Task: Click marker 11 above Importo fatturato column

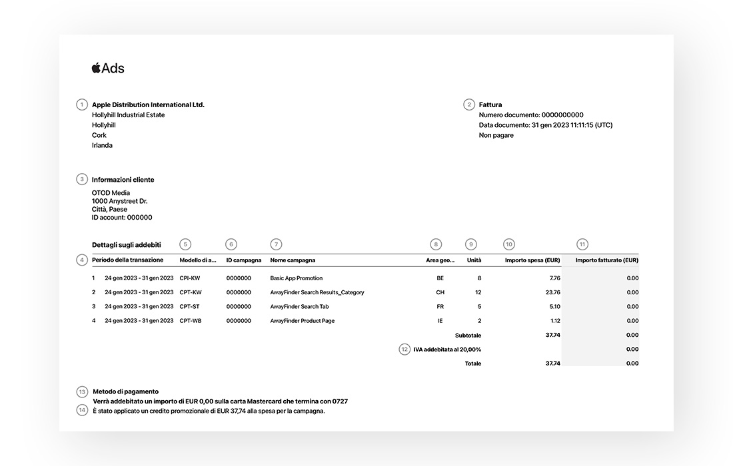Action: (582, 244)
